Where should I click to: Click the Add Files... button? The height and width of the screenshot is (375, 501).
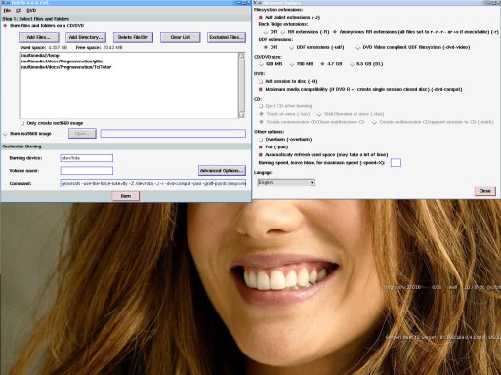point(39,37)
